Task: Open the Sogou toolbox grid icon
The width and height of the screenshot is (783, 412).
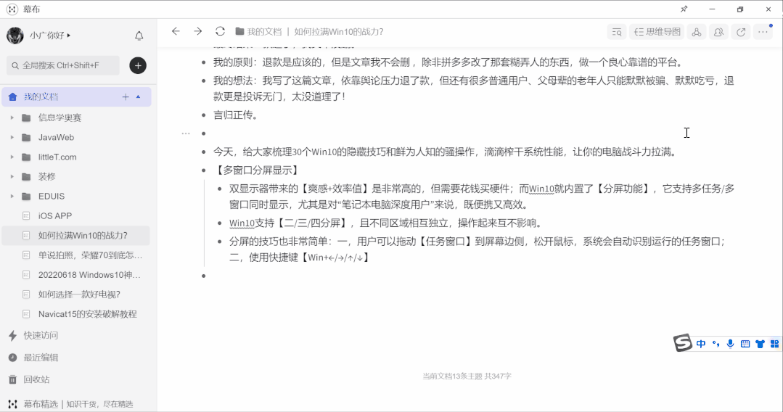Action: click(x=774, y=344)
